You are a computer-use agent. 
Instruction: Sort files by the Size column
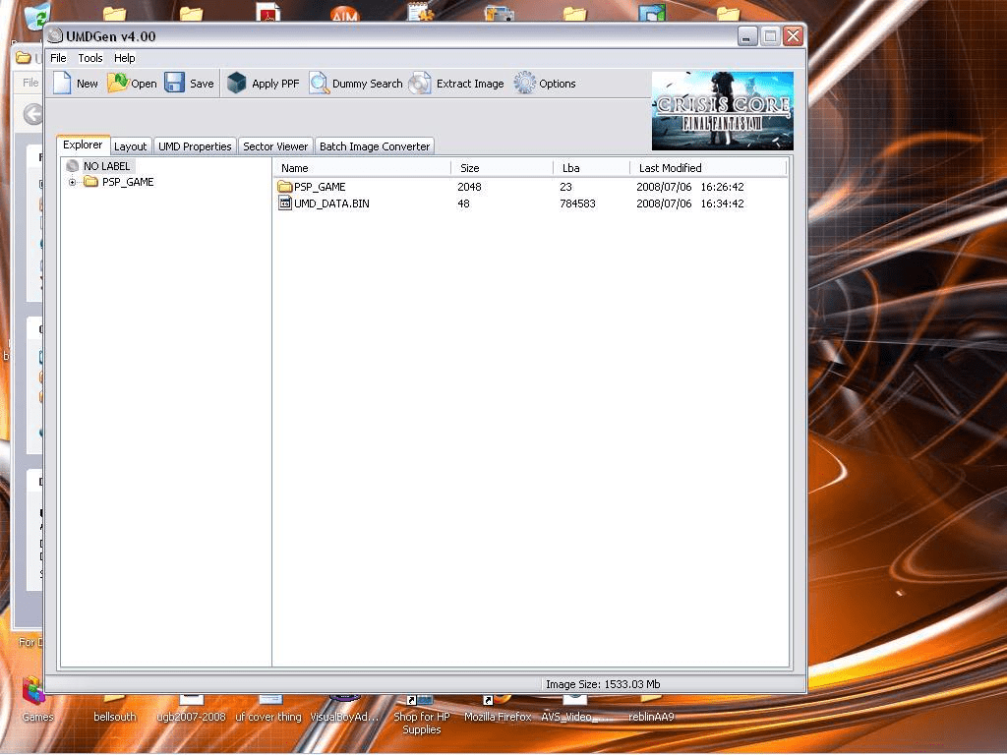469,167
